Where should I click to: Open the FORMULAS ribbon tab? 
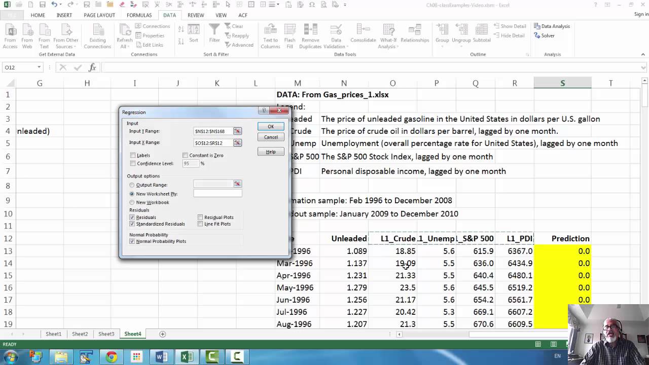click(x=139, y=15)
